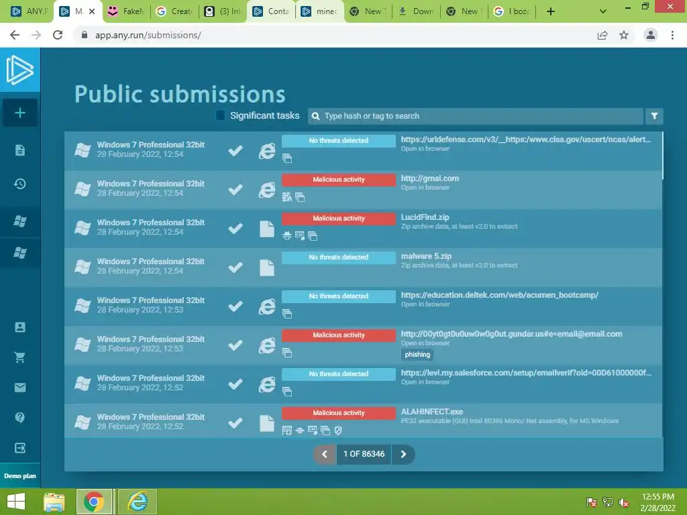687x515 pixels.
Task: Click Demo plan label in sidebar
Action: click(x=19, y=475)
